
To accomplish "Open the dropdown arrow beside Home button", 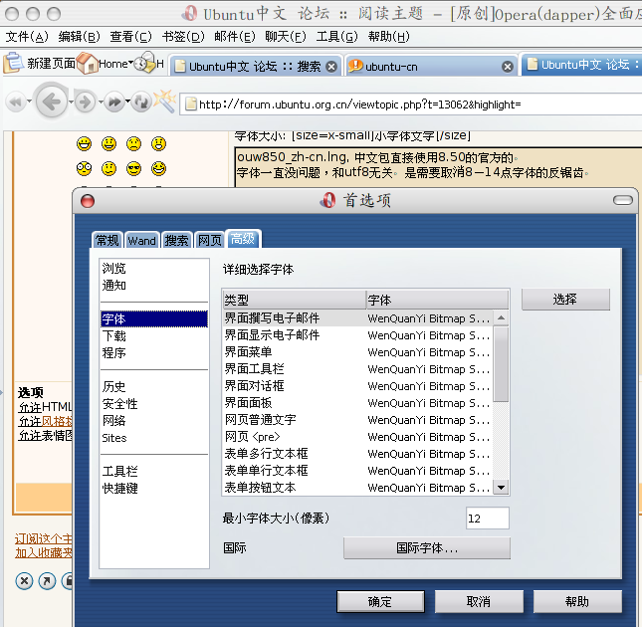I will pos(130,63).
